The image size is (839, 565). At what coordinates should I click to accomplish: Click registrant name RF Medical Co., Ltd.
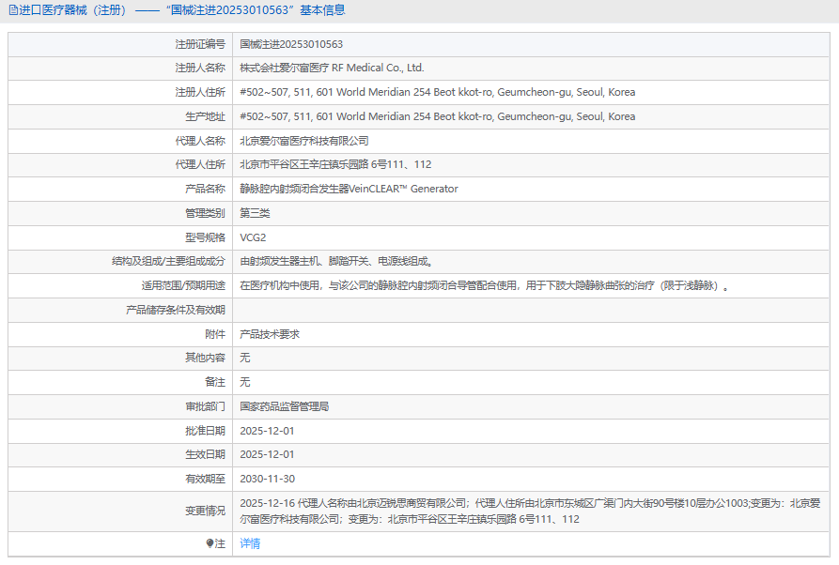pos(332,68)
